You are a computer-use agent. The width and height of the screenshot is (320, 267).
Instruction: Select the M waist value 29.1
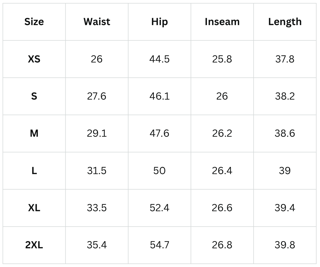click(x=97, y=133)
